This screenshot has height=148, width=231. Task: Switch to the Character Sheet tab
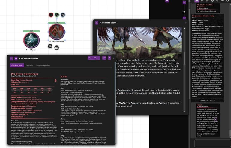pyautogui.click(x=17, y=65)
